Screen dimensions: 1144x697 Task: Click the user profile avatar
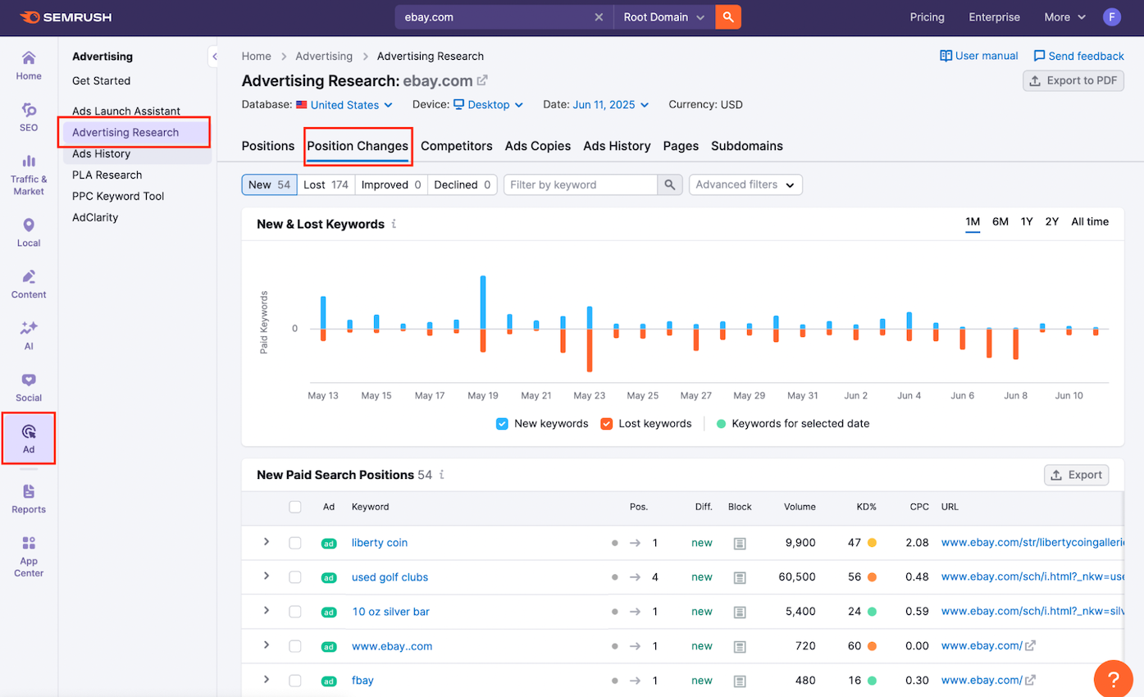coord(1111,17)
